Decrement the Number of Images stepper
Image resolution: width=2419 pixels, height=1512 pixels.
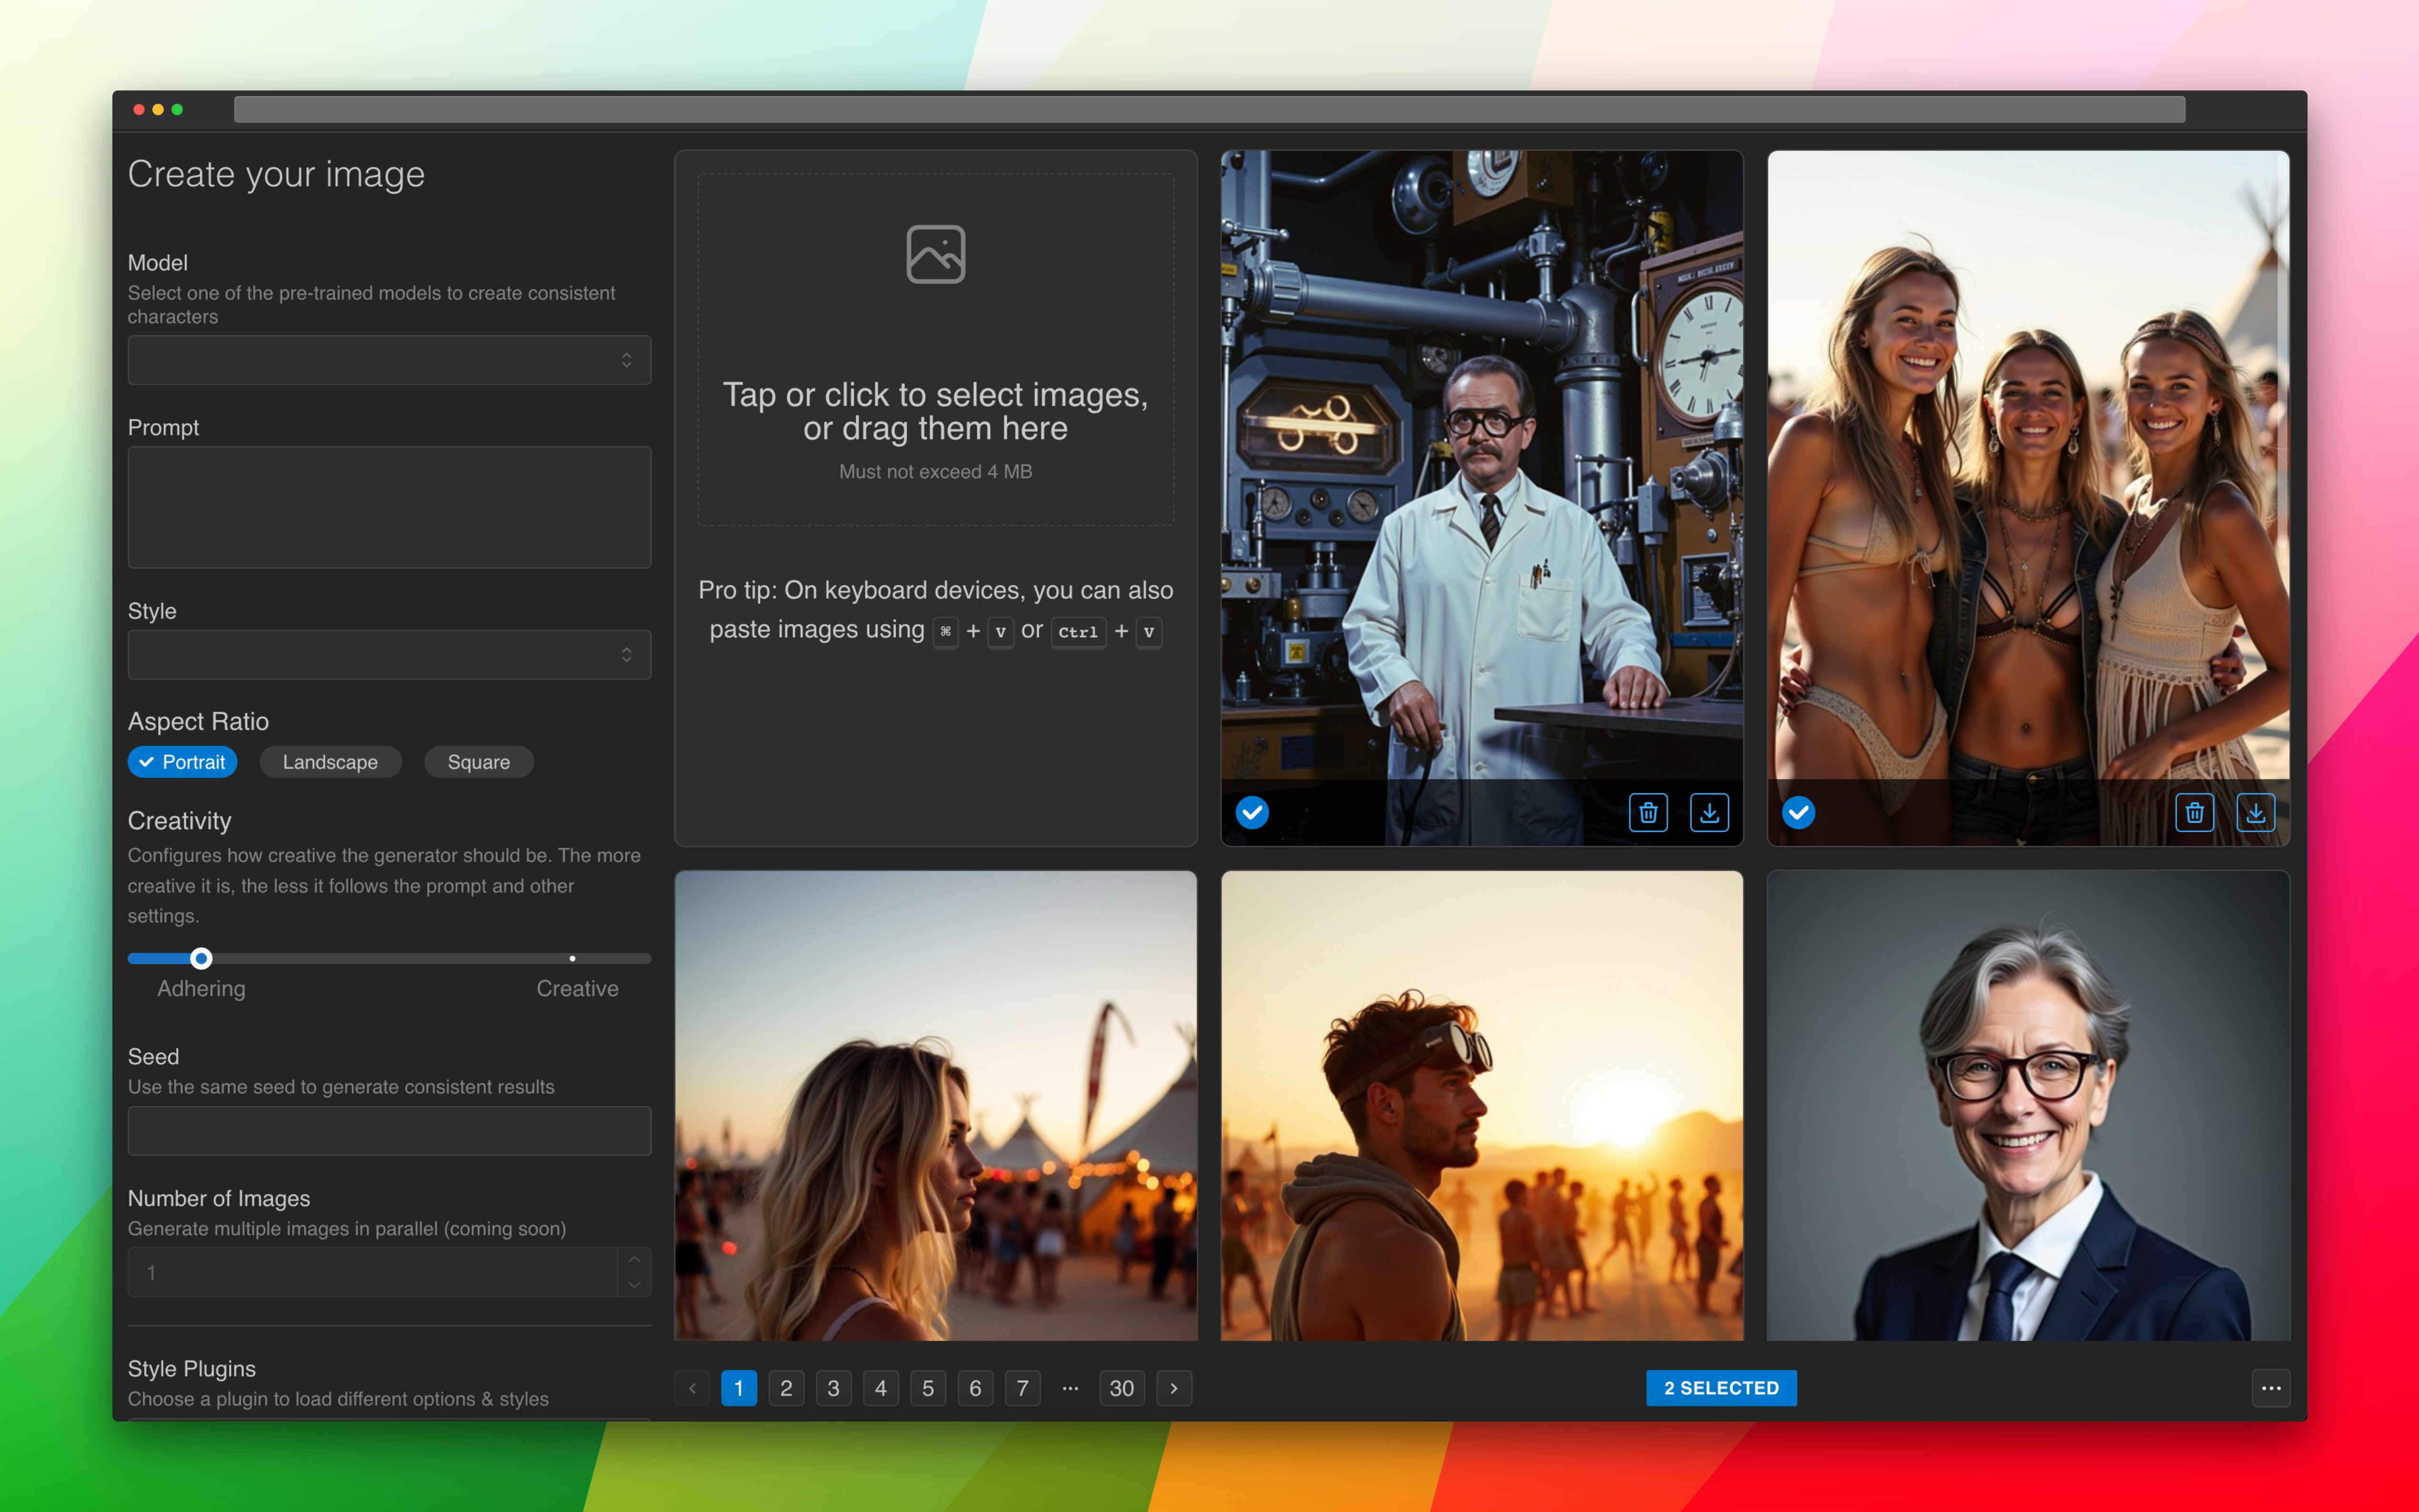[634, 1285]
